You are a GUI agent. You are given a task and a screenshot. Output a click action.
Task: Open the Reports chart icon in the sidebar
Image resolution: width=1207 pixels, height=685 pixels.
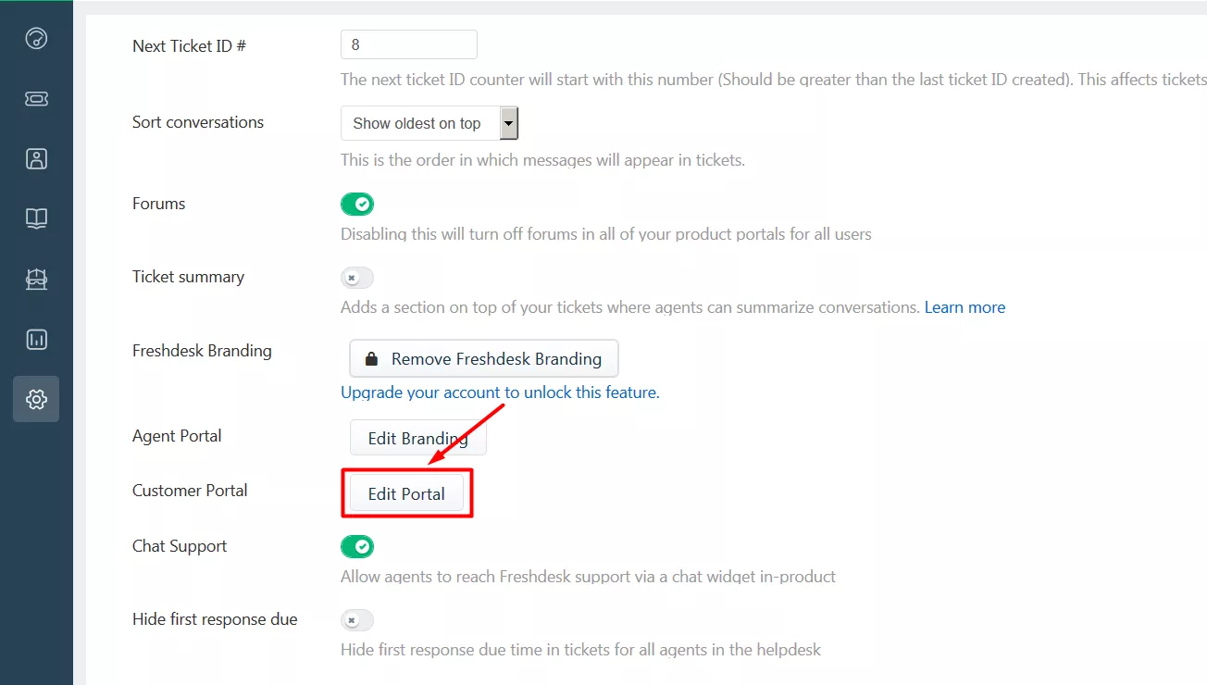[x=36, y=339]
